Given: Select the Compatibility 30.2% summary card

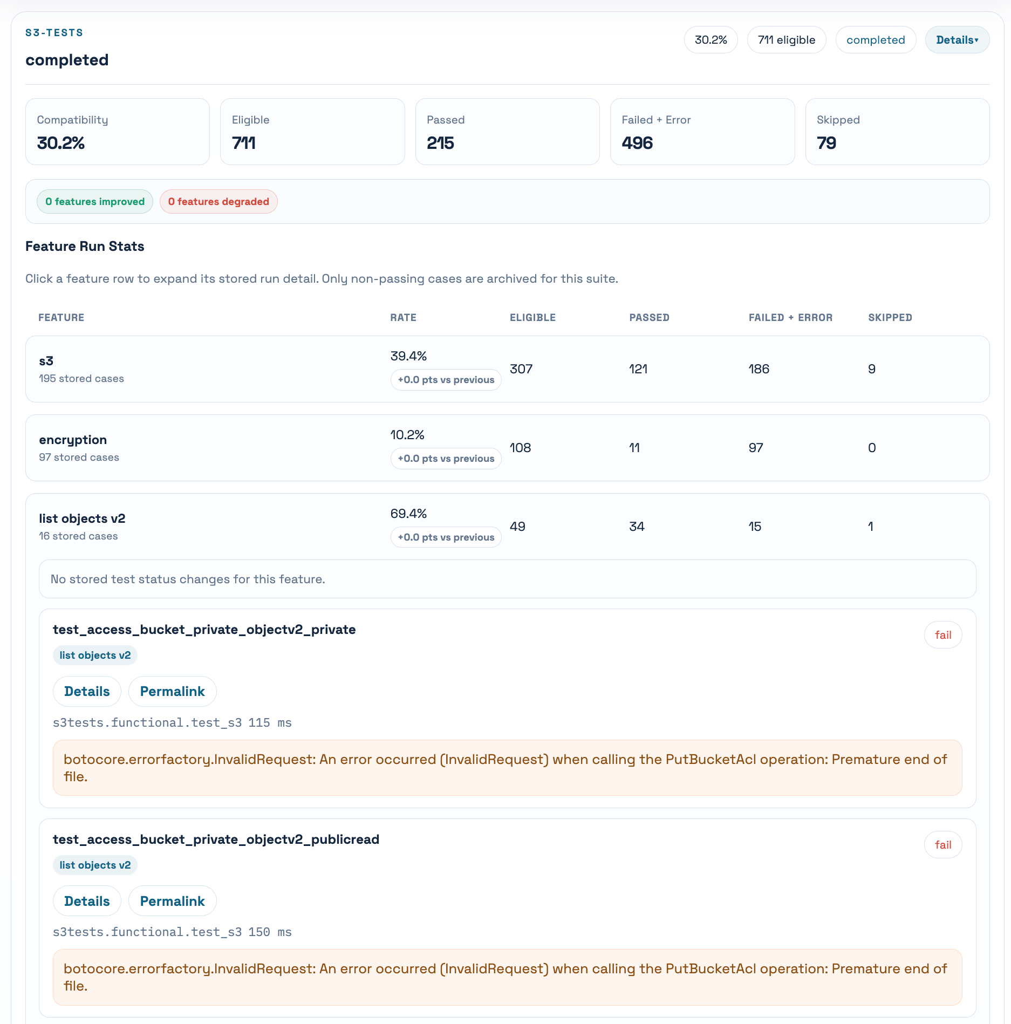Looking at the screenshot, I should tap(118, 132).
